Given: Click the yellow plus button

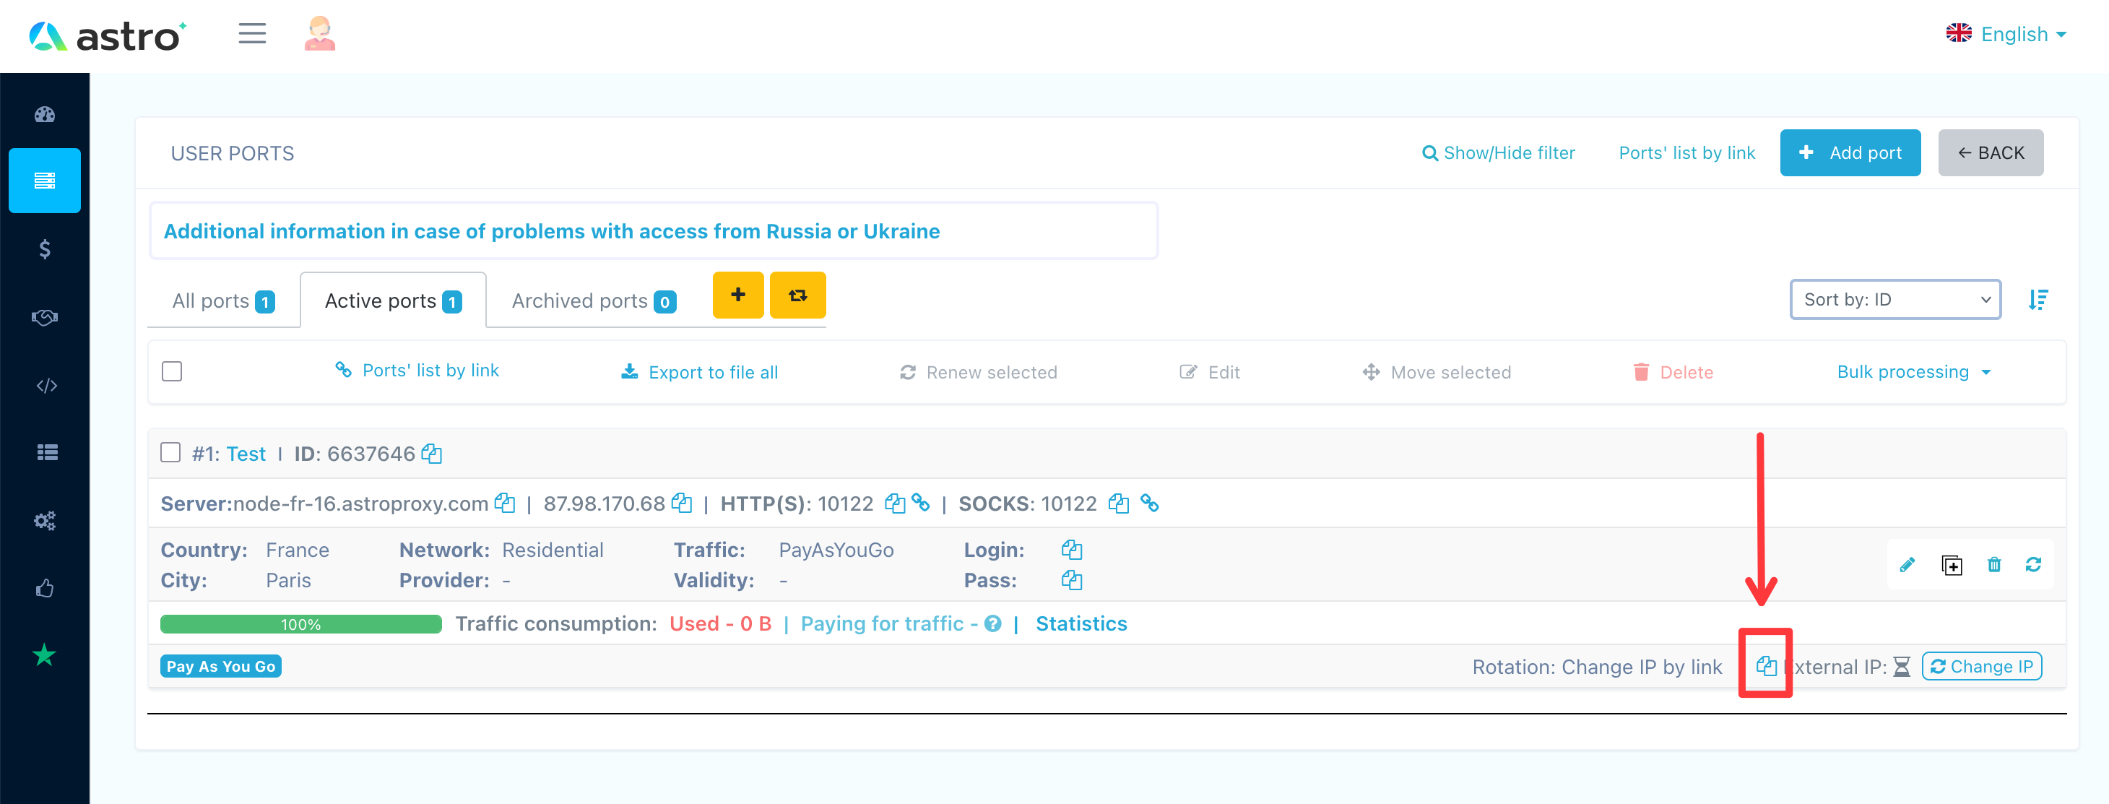Looking at the screenshot, I should (737, 295).
